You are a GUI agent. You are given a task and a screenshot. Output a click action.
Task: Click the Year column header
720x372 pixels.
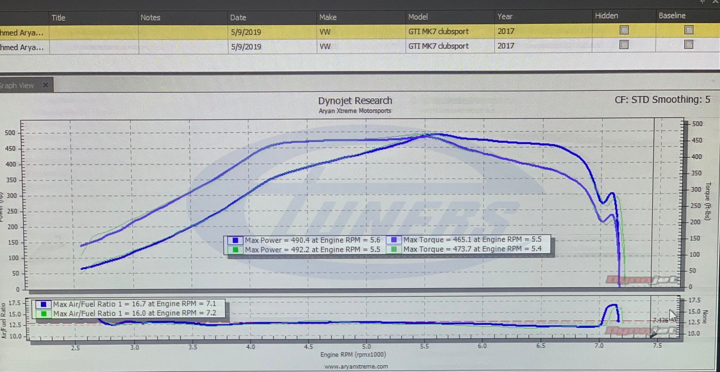pyautogui.click(x=504, y=16)
